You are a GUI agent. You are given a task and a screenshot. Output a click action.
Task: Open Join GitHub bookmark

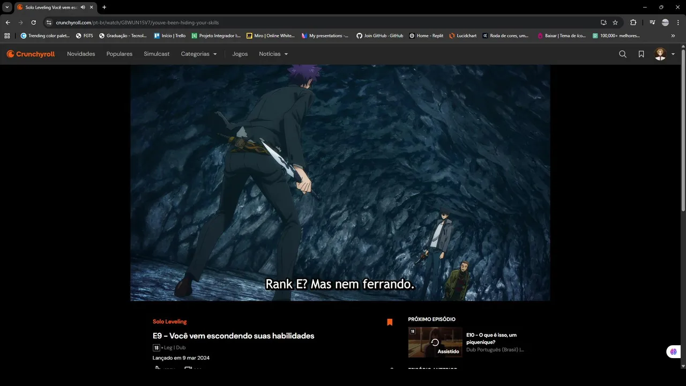[380, 36]
